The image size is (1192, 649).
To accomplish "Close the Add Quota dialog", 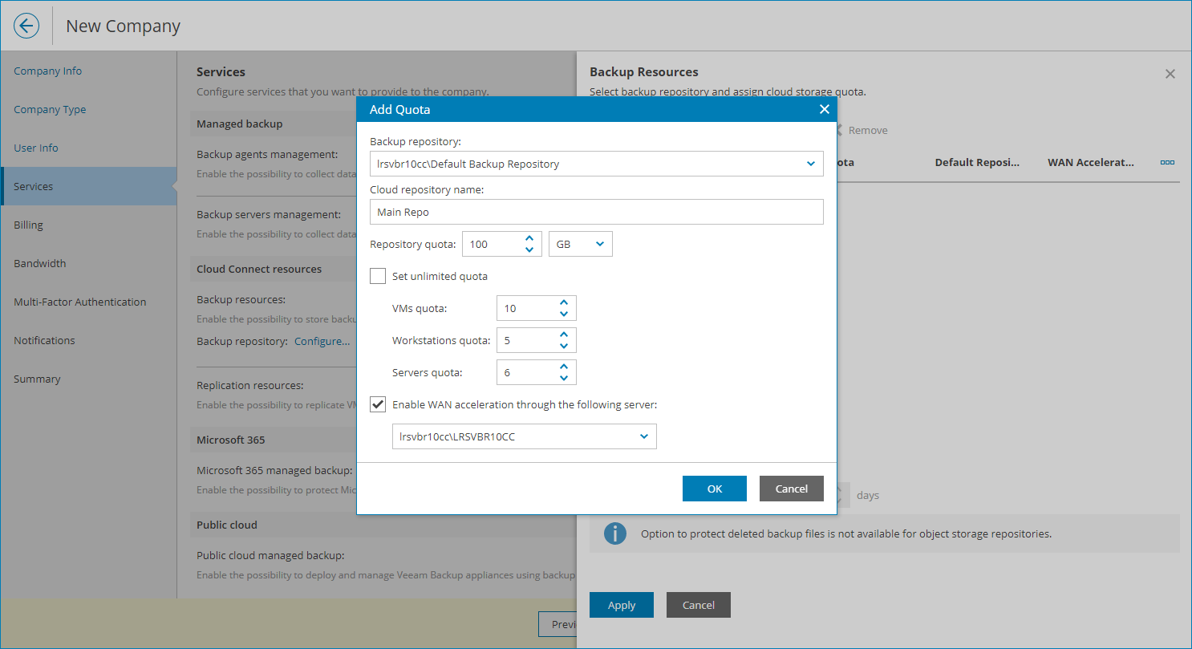I will (x=824, y=109).
